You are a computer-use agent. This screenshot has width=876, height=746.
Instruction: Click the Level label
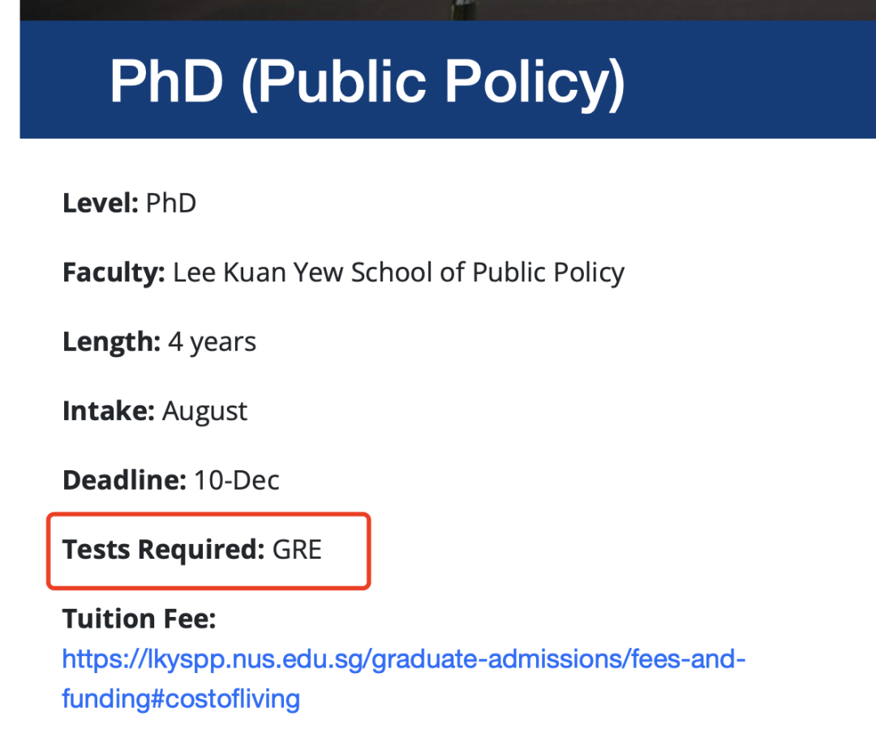tap(101, 203)
